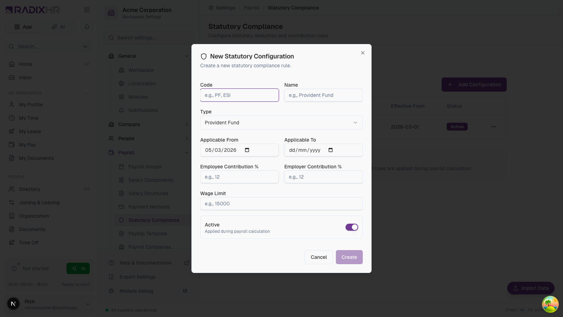
Task: Click the Employee Contribution % field
Action: (x=239, y=177)
